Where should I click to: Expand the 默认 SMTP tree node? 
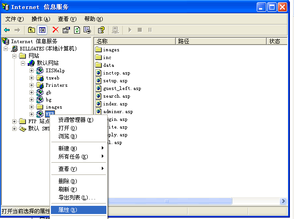pos(14,129)
